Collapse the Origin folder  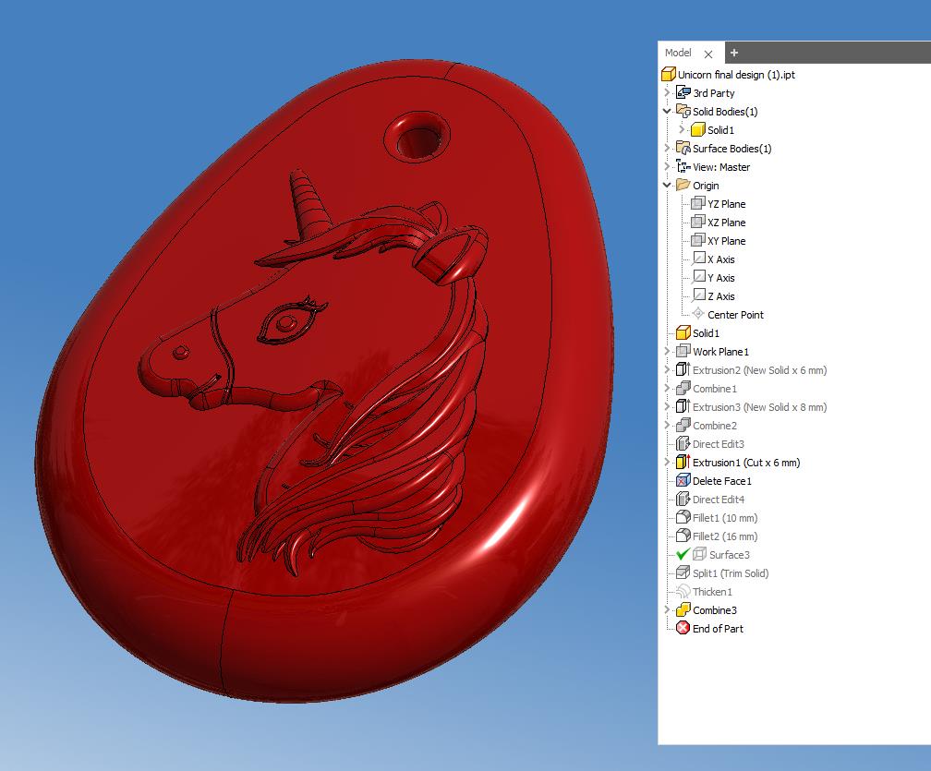pyautogui.click(x=667, y=186)
